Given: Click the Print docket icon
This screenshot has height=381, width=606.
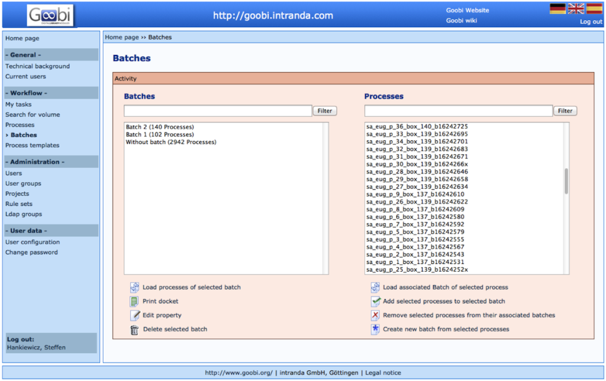Looking at the screenshot, I should 134,301.
